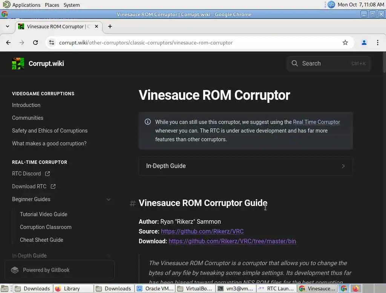Screen dimensions: 386x293
Task: Click the REAL-TIME CORRUPTOR section header
Action: 40,162
